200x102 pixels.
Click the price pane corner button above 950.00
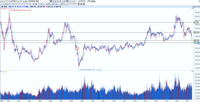coord(192,8)
